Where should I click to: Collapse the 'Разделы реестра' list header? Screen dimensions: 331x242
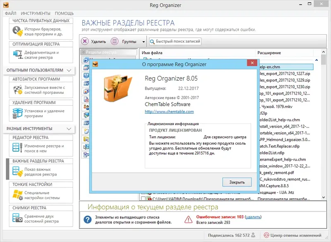(84, 52)
